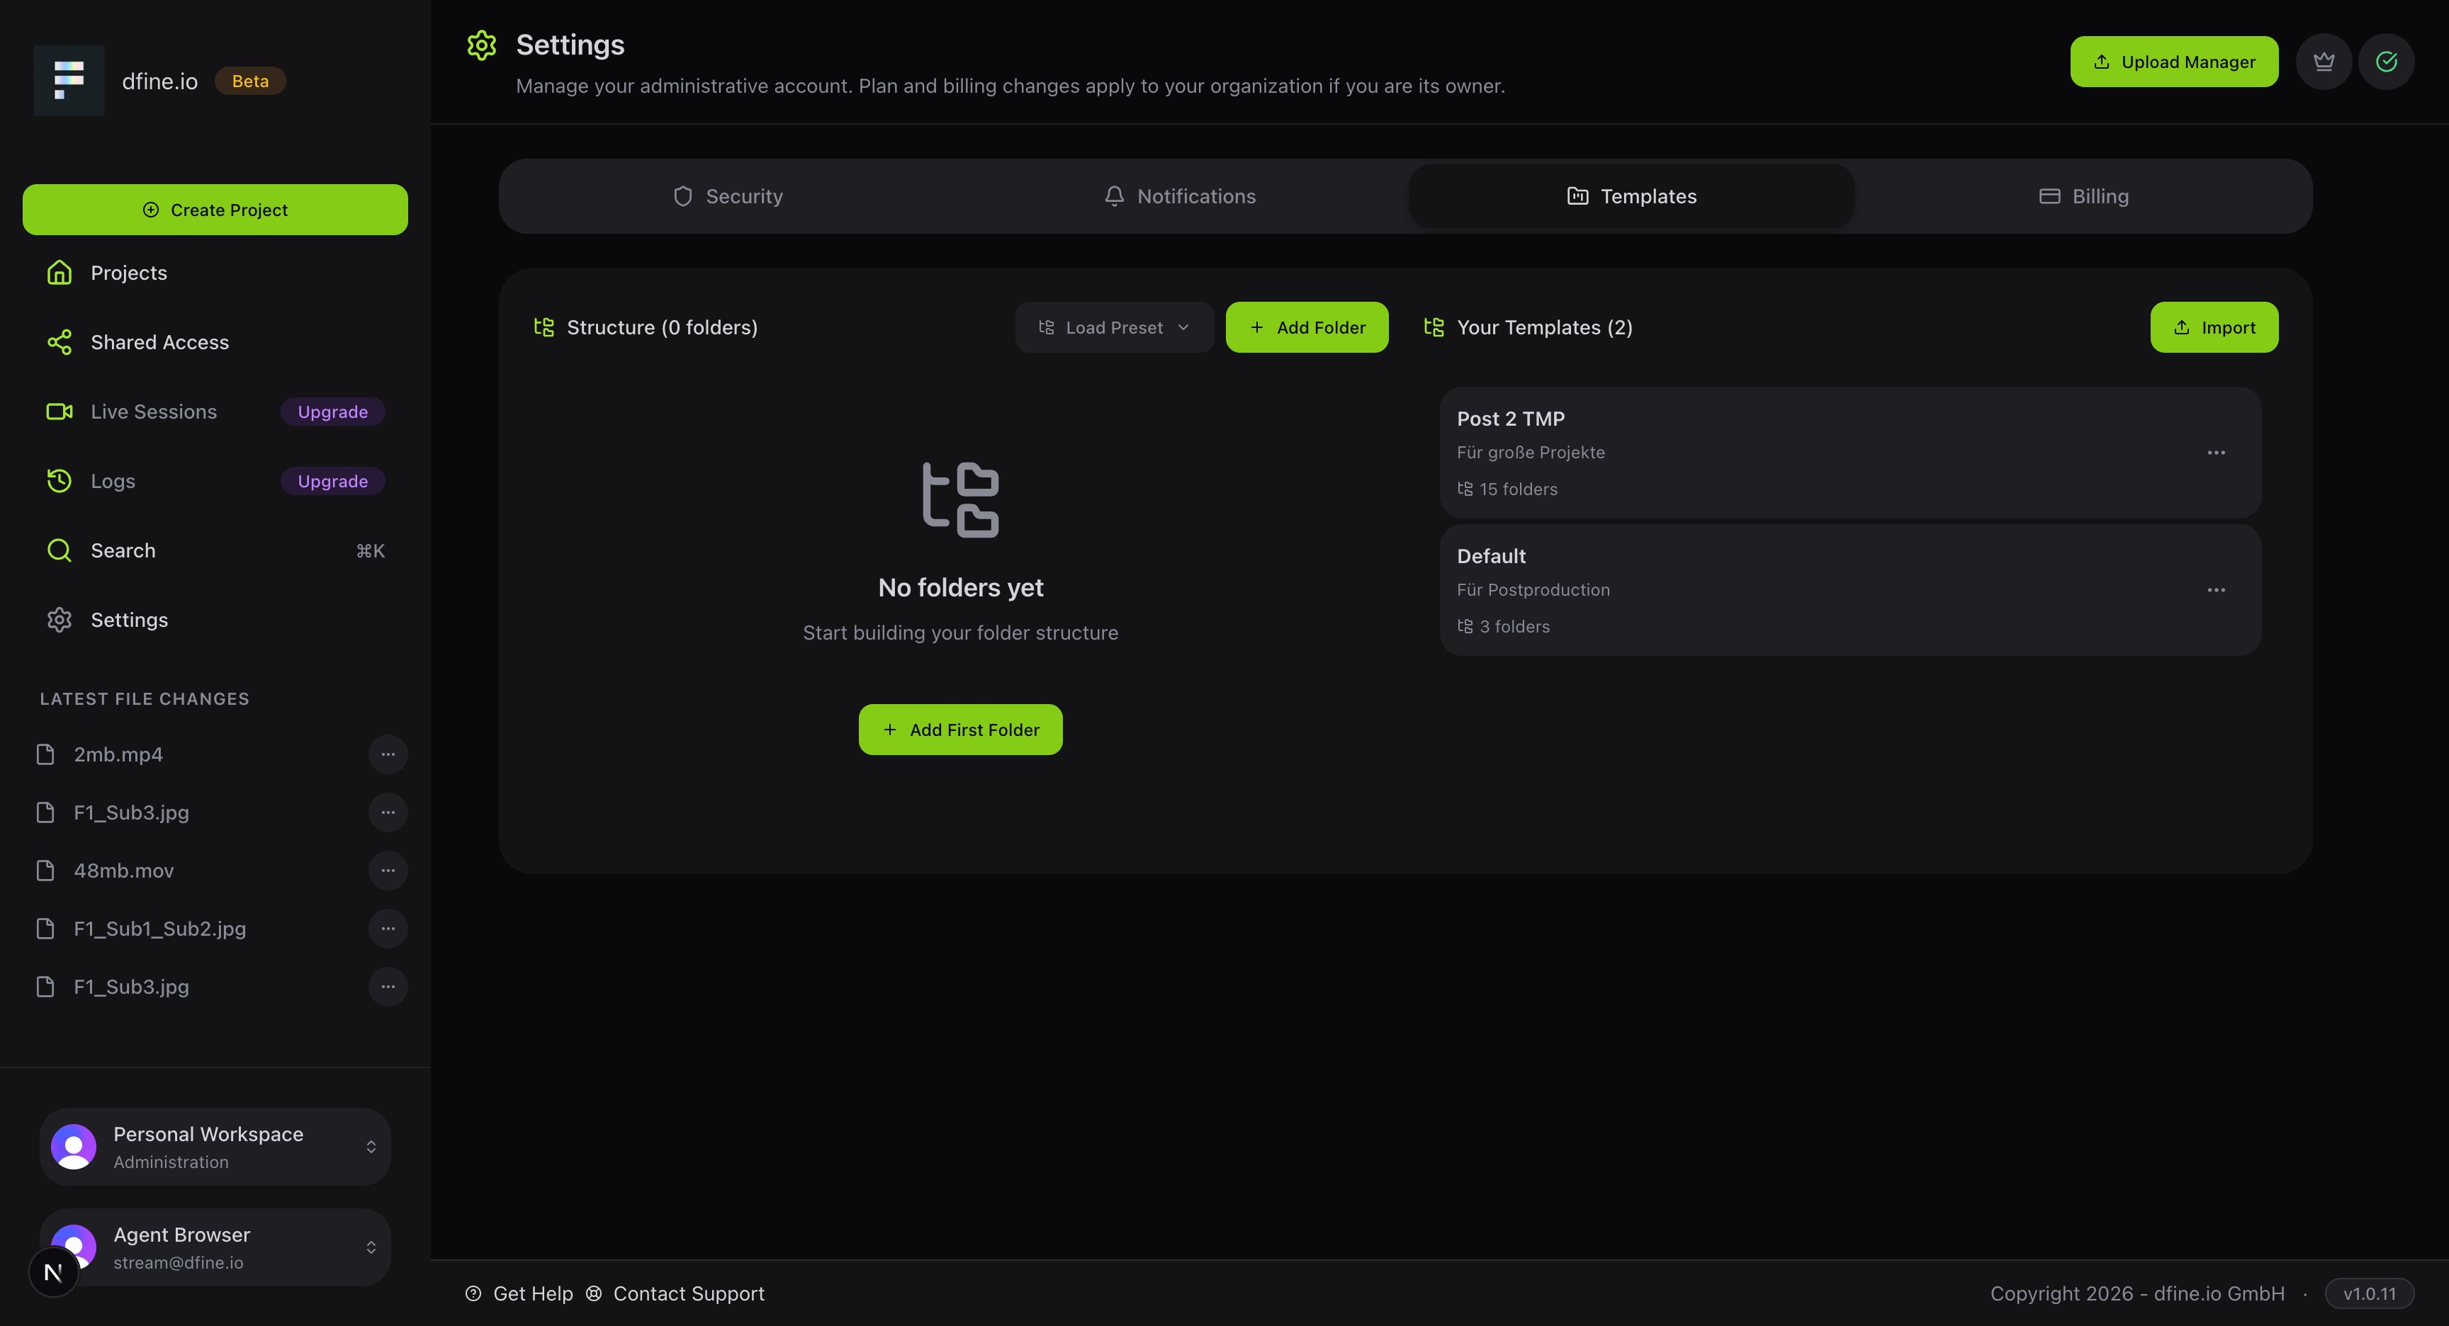This screenshot has width=2449, height=1326.
Task: Click Upgrade badge next to Logs
Action: point(333,481)
